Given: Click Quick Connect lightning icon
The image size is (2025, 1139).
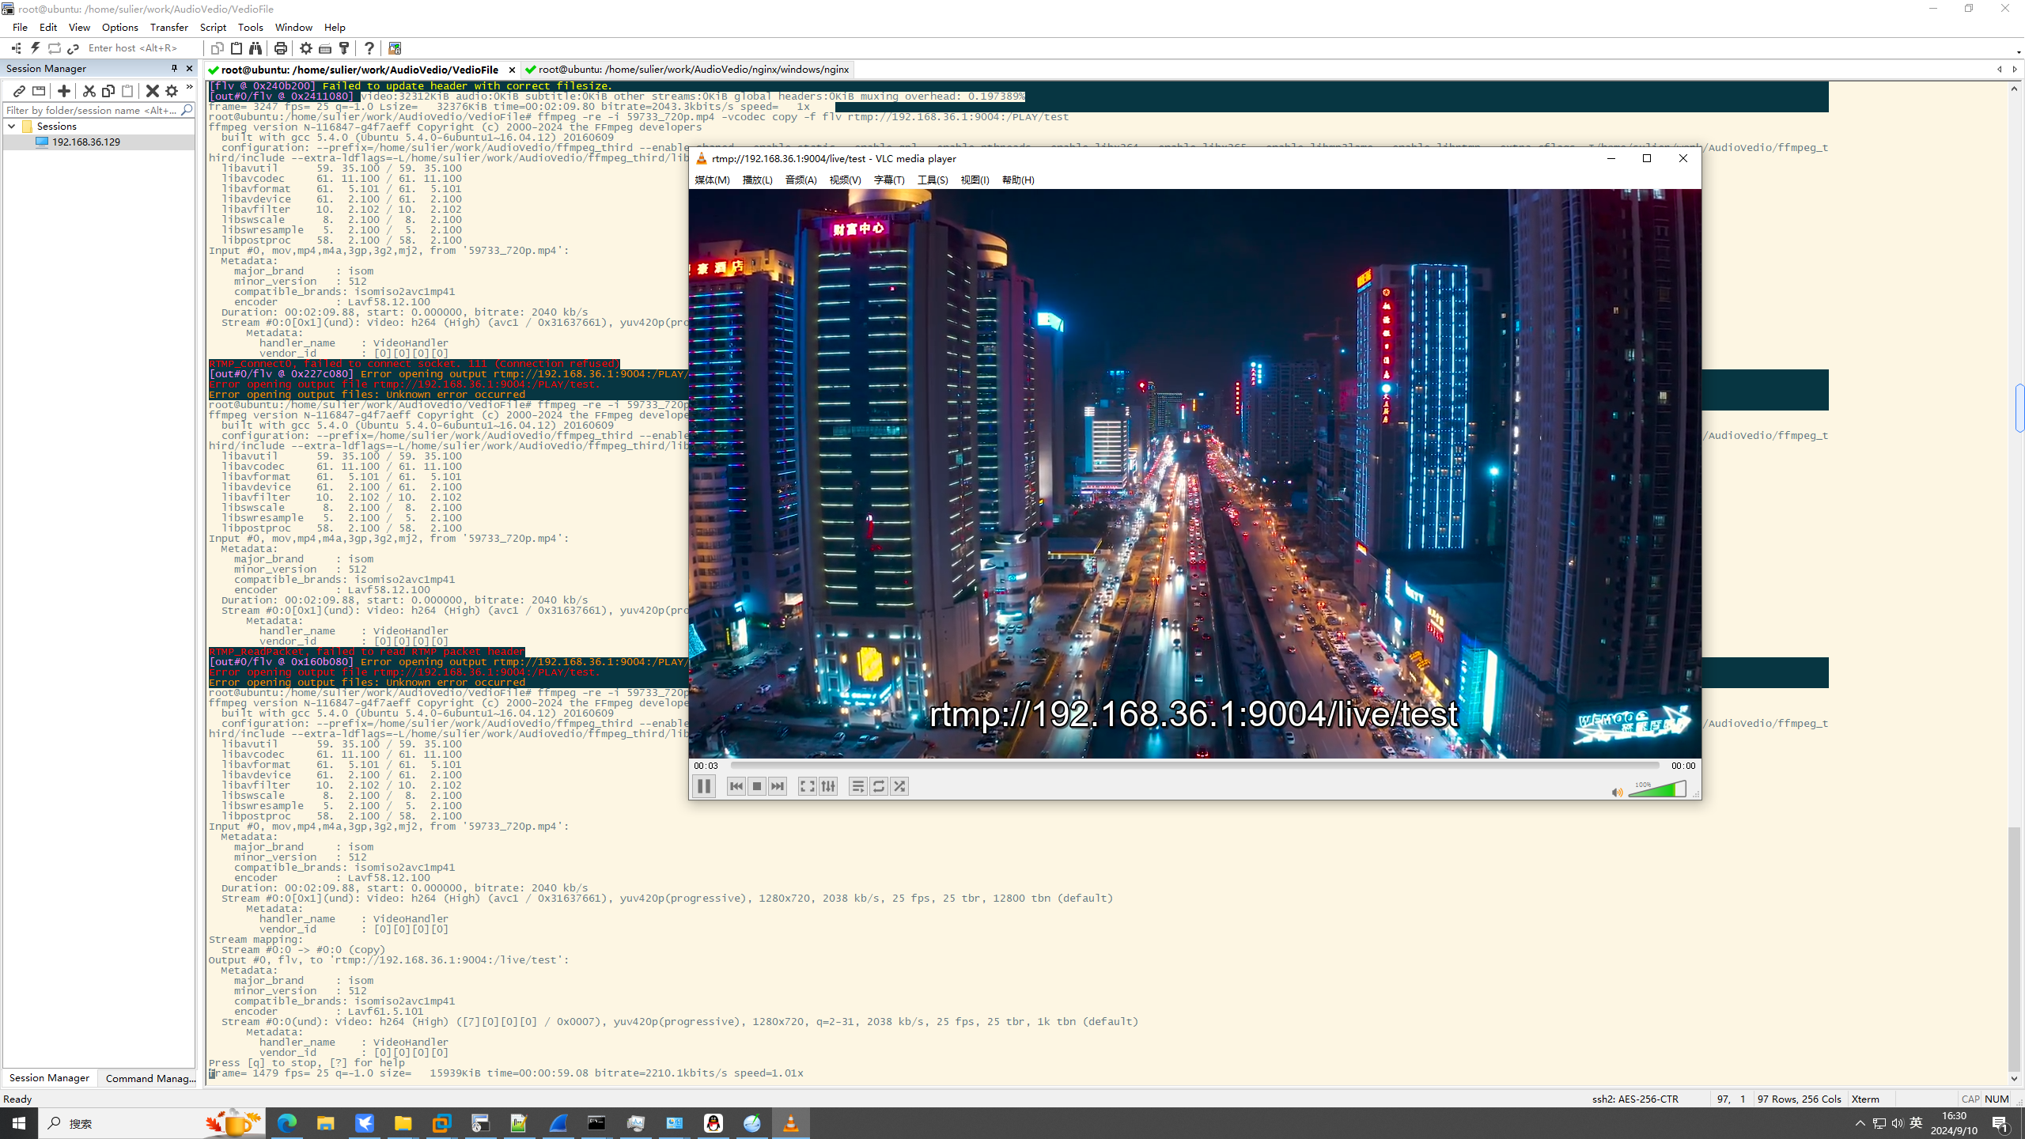Looking at the screenshot, I should 35,48.
